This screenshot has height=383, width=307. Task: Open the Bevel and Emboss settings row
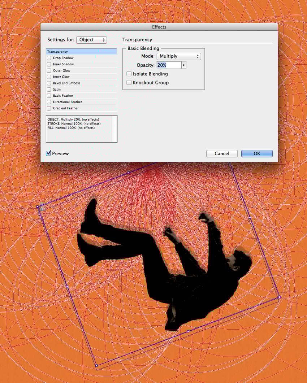click(81, 83)
